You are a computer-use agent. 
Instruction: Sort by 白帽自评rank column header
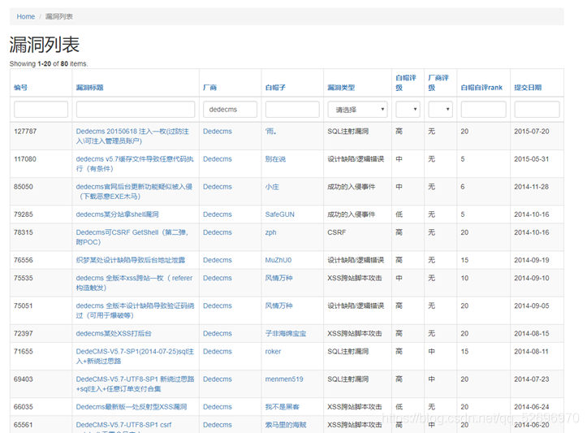pyautogui.click(x=481, y=87)
